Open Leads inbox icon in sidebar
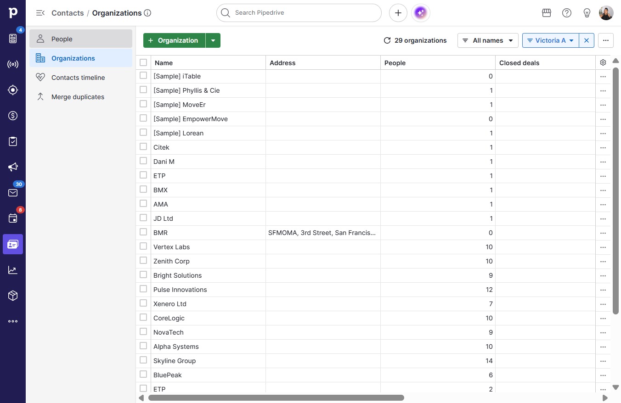The width and height of the screenshot is (621, 403). (x=13, y=39)
